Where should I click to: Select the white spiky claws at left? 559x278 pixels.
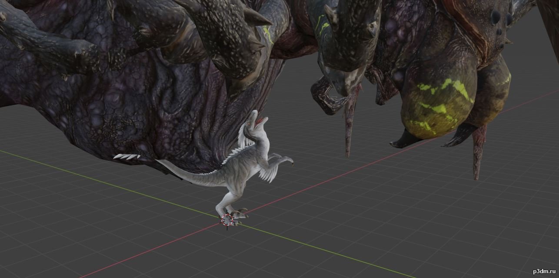(x=126, y=156)
